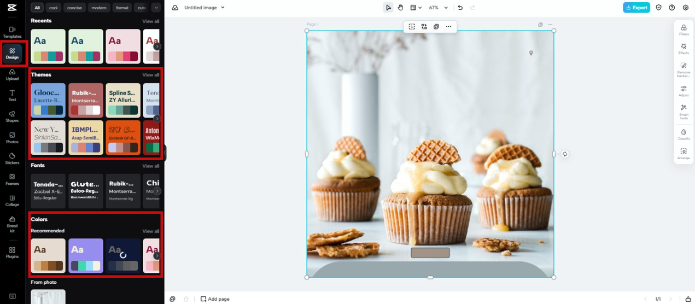Viewport: 695px width, 304px height.
Task: Click the crop icon in floating toolbar
Action: 412,26
